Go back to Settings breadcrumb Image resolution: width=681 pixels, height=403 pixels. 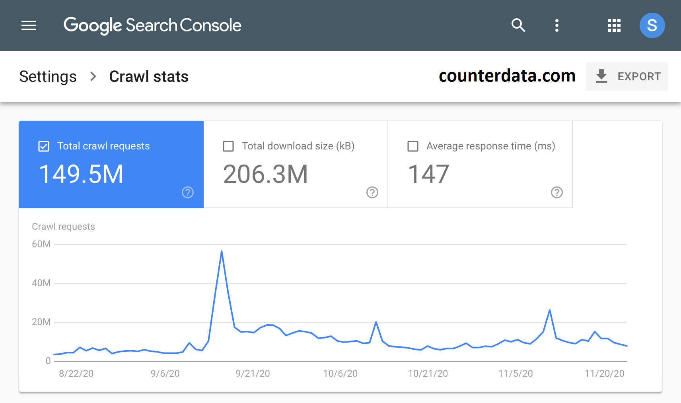(48, 76)
